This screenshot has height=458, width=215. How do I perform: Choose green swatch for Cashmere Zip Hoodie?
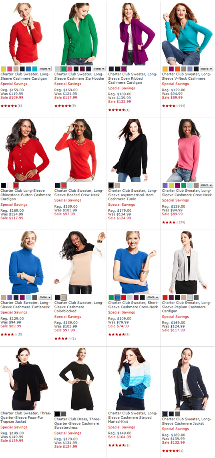[64, 69]
